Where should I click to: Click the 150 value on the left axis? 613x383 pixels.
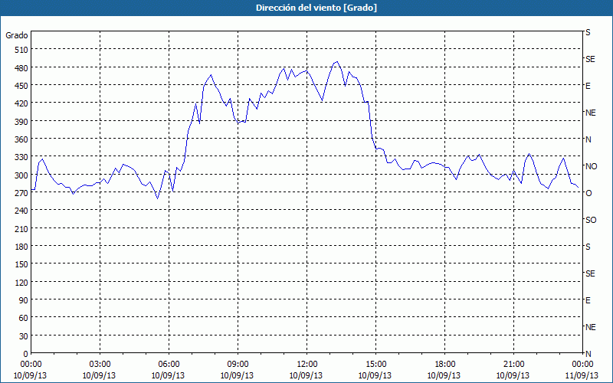[21, 264]
